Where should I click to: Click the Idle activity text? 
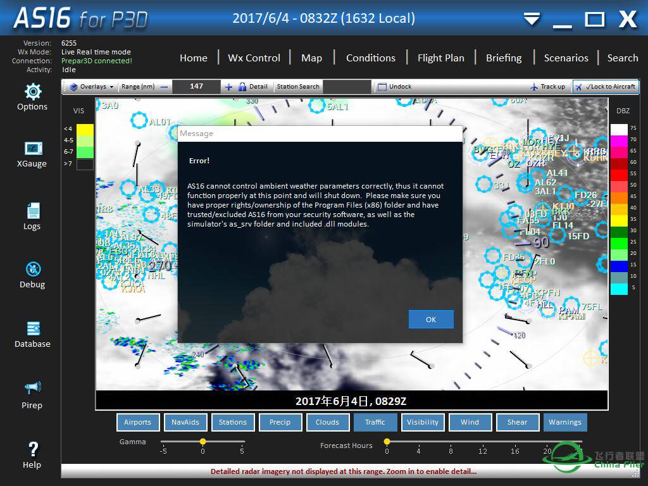(x=69, y=70)
